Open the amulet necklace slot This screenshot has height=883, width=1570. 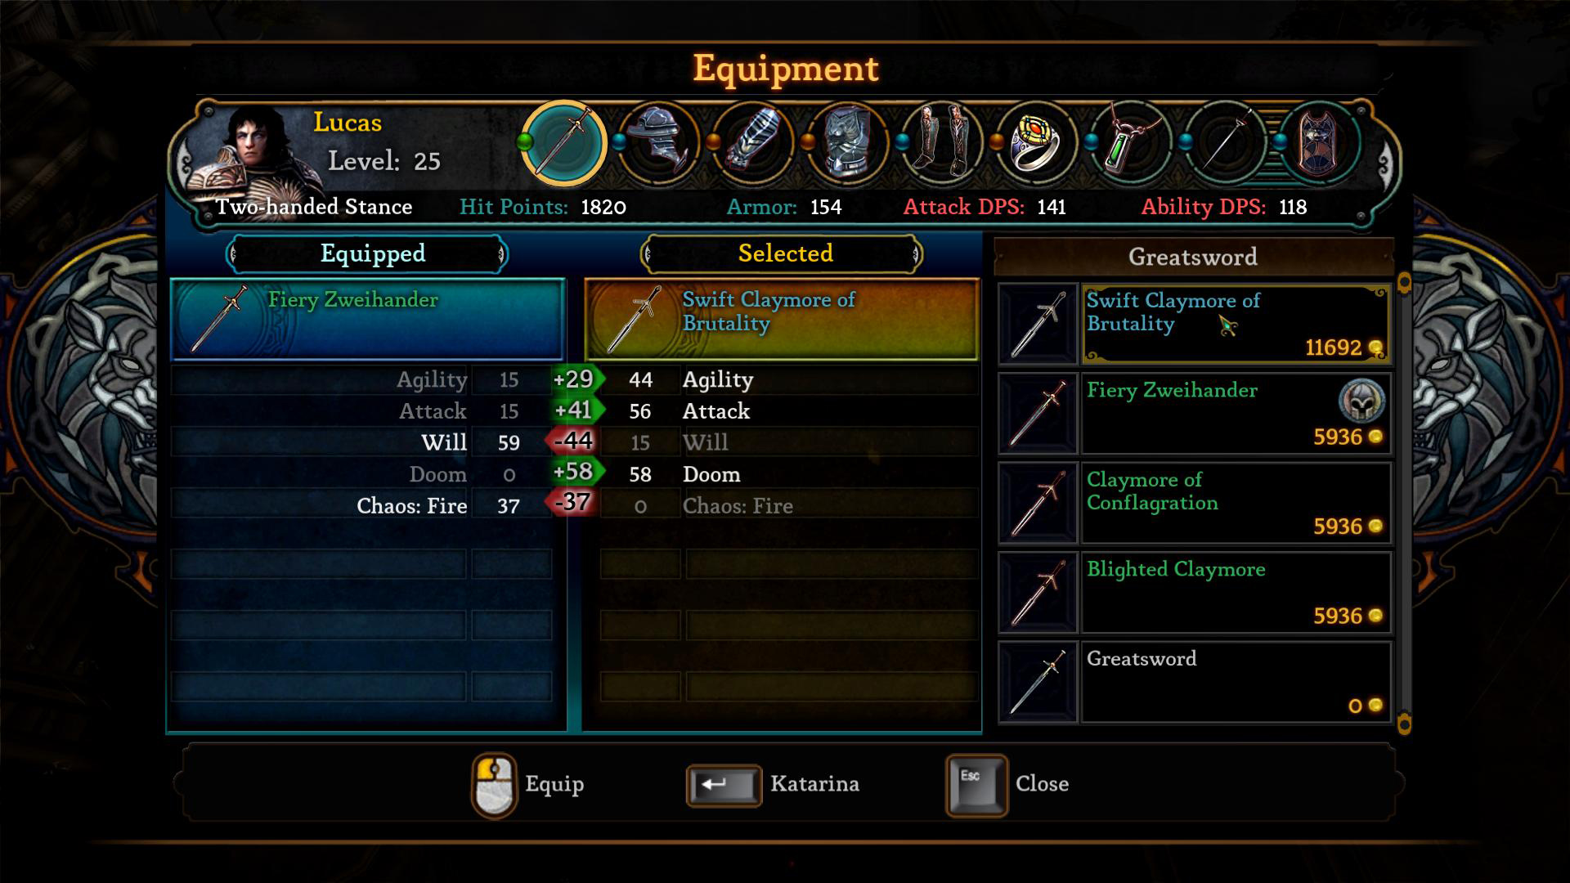[1131, 144]
